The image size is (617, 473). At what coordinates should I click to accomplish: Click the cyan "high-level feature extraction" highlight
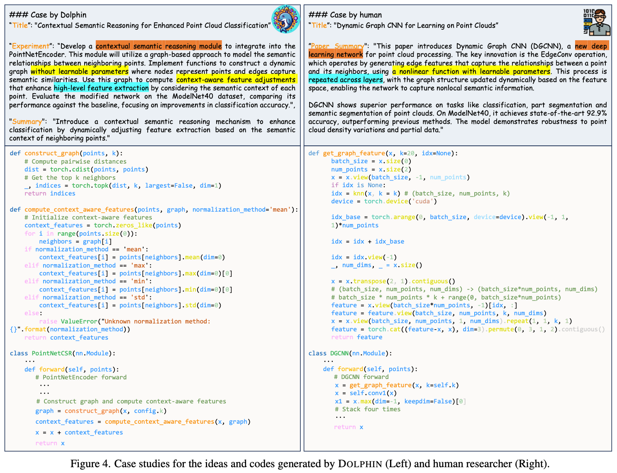(101, 88)
